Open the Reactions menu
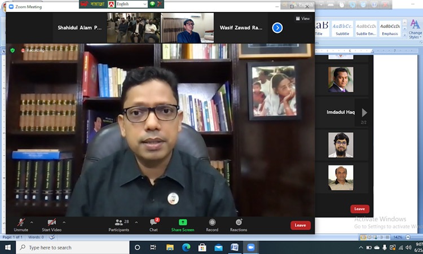This screenshot has height=254, width=423. tap(239, 225)
